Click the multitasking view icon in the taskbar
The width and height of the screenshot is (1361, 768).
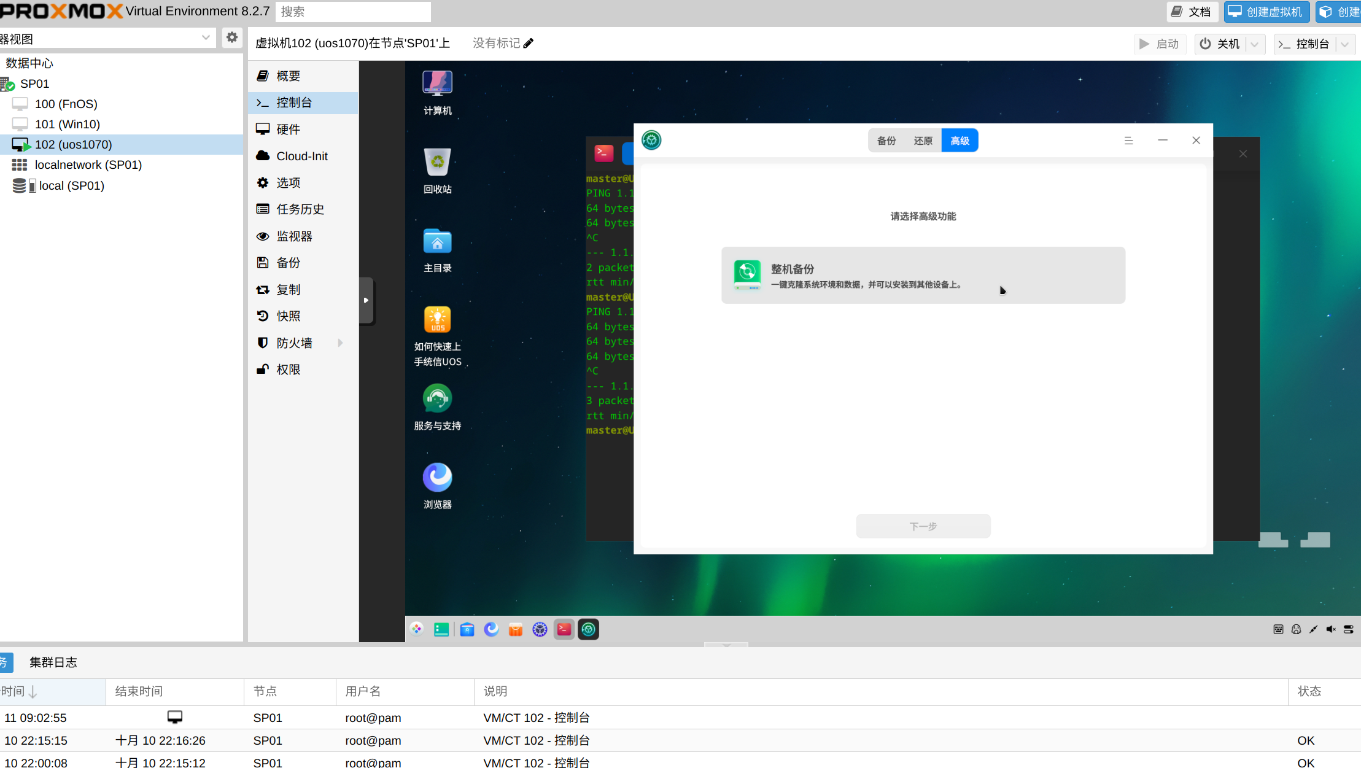pyautogui.click(x=441, y=629)
